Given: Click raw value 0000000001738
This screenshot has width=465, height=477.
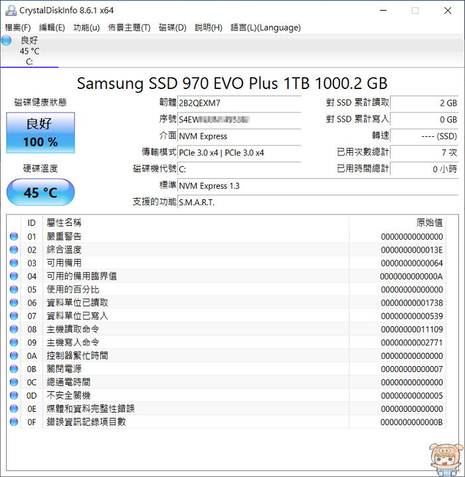Looking at the screenshot, I should click(x=412, y=303).
